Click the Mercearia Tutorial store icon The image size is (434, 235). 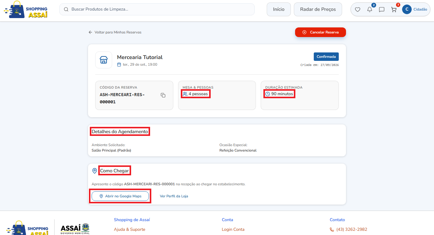(x=104, y=60)
